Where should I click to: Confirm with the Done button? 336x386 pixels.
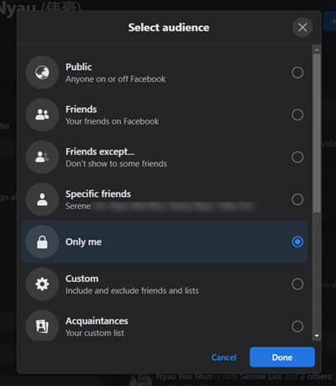point(282,357)
